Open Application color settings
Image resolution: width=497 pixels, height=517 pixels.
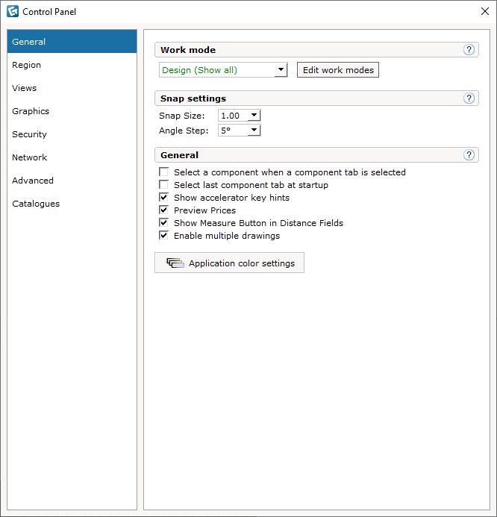click(230, 263)
